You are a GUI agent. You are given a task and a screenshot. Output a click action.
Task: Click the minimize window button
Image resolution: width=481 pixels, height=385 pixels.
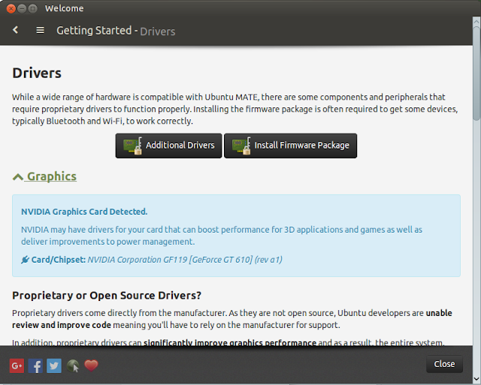(22, 8)
